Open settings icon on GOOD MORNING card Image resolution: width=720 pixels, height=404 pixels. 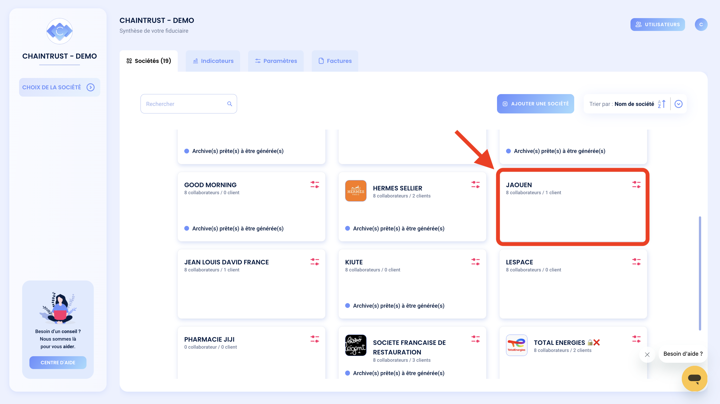coord(314,184)
